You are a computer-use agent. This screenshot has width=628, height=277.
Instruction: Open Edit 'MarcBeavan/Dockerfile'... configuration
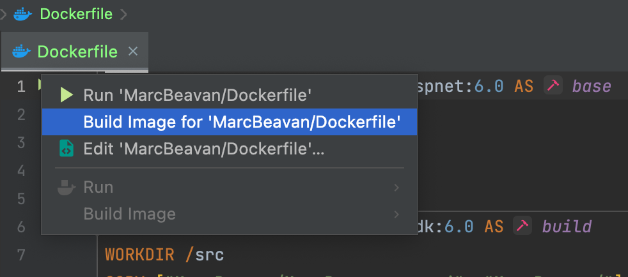(x=203, y=149)
